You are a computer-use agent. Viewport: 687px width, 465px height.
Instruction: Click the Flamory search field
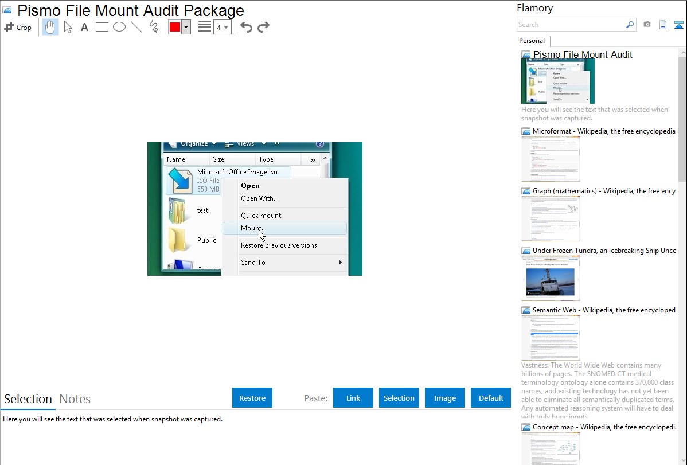(x=571, y=25)
